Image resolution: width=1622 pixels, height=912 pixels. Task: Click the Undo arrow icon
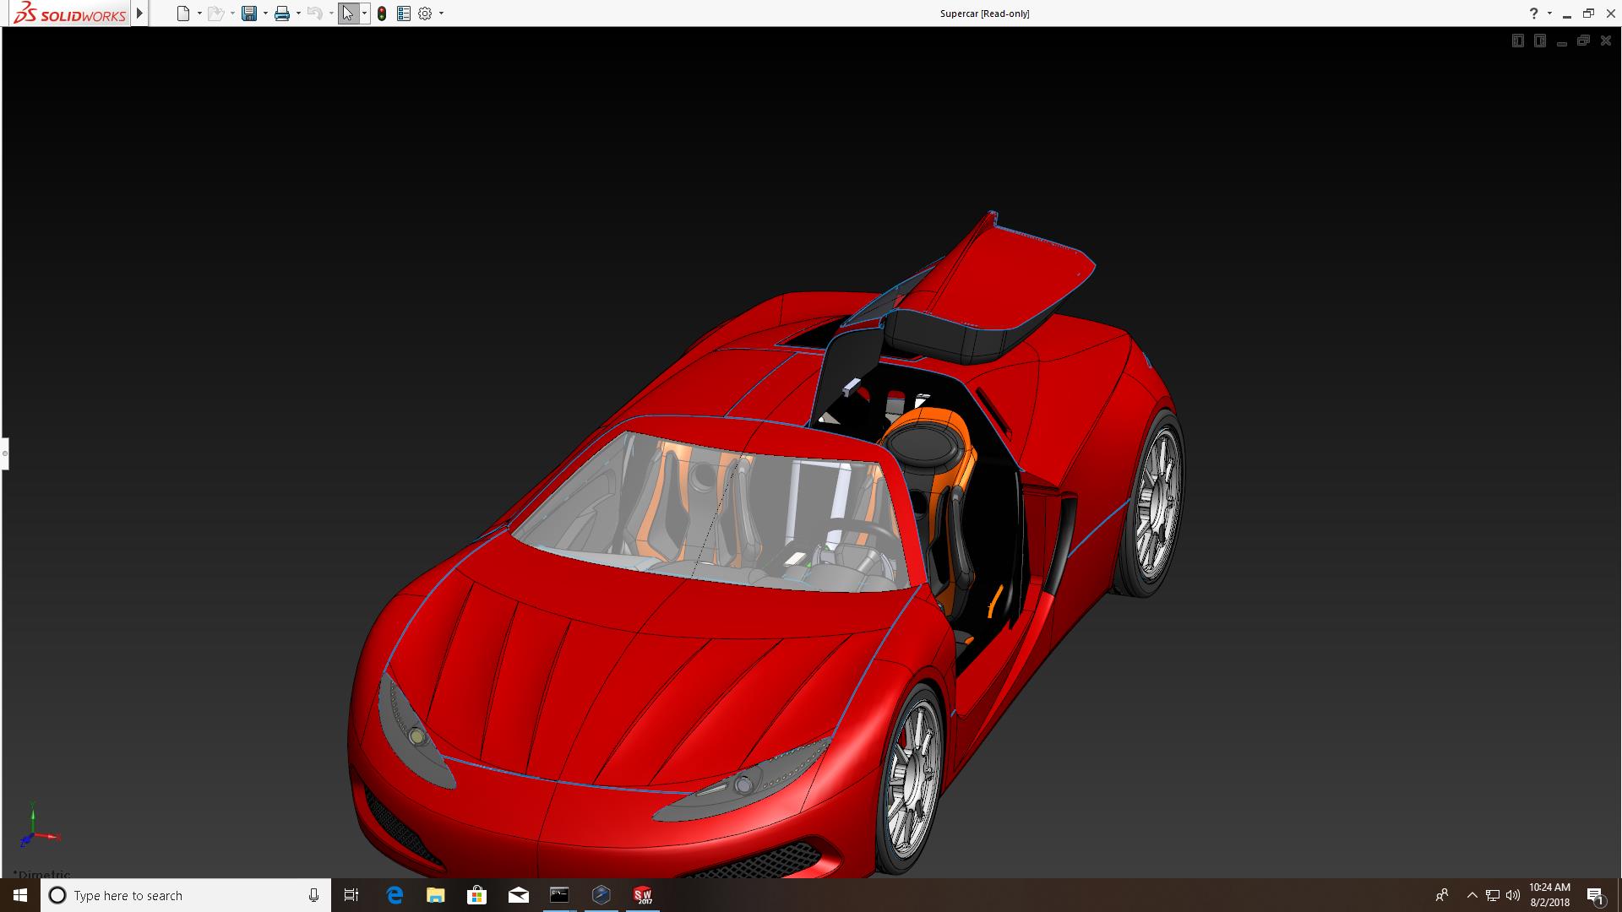tap(314, 14)
